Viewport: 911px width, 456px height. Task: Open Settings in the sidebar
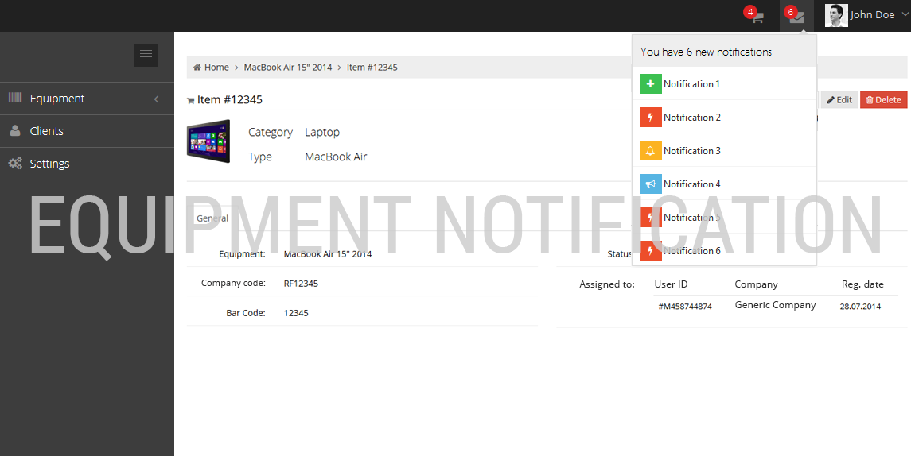click(x=49, y=164)
